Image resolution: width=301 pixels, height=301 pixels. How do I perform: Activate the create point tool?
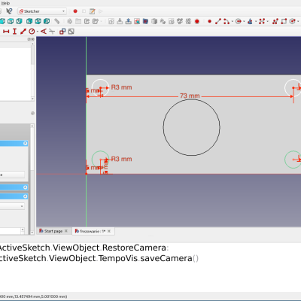click(x=209, y=21)
